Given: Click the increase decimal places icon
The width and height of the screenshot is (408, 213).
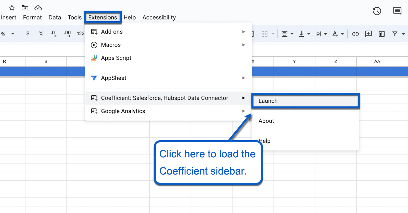Looking at the screenshot, I should [67, 34].
